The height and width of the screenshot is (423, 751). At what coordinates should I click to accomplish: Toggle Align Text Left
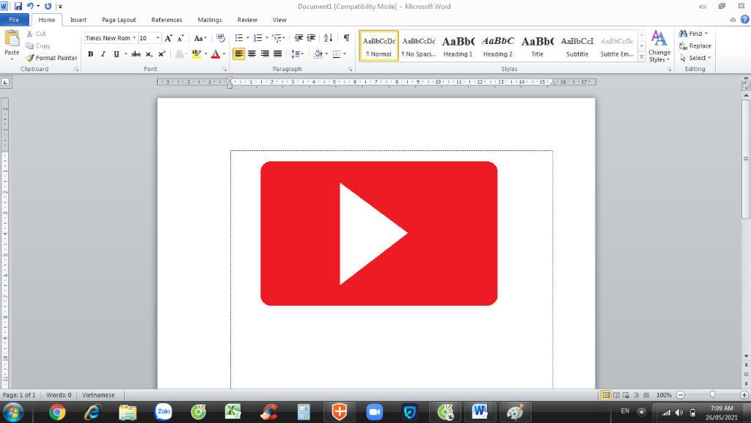tap(238, 54)
